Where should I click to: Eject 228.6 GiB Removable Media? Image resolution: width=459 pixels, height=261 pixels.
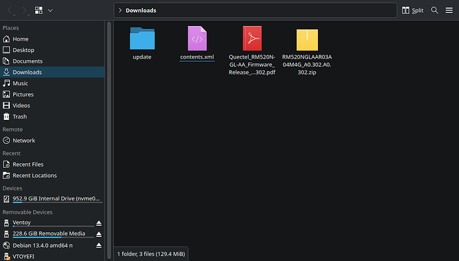99,234
